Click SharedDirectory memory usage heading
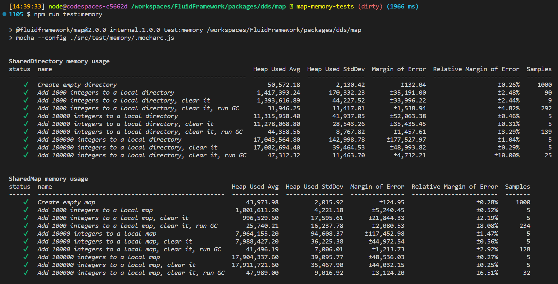This screenshot has width=558, height=284. [59, 61]
